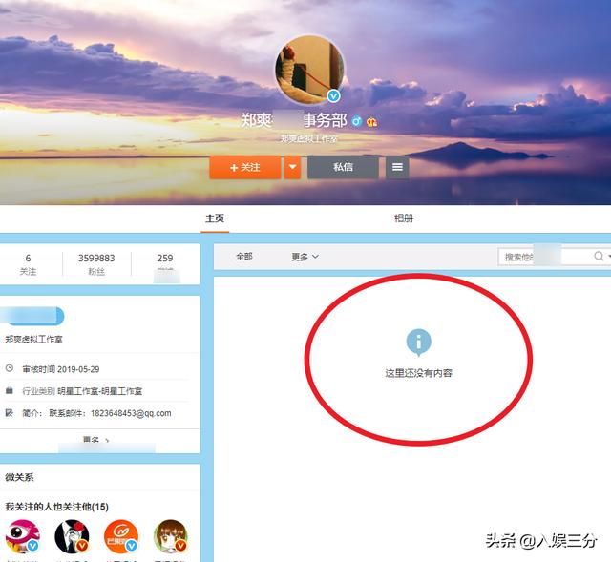Select the 全部 filter
The width and height of the screenshot is (611, 562).
click(244, 257)
